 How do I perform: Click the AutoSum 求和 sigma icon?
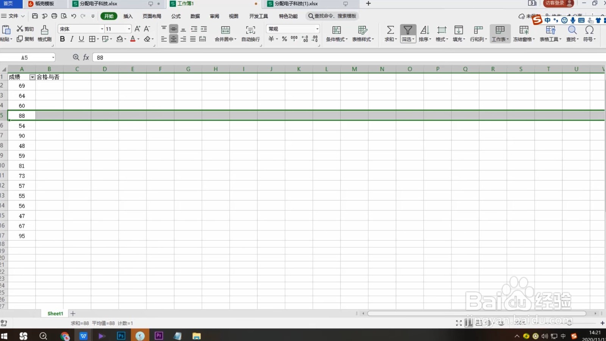coord(390,30)
